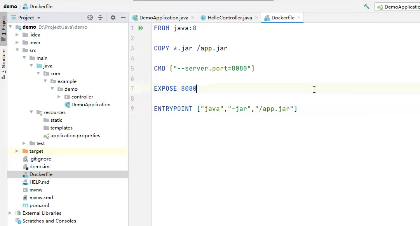The image size is (420, 226).
Task: Click the Maven icon next to pom.xml
Action: pyautogui.click(x=25, y=205)
